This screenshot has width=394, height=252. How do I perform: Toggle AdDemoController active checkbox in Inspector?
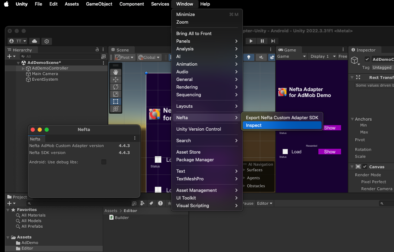point(367,59)
